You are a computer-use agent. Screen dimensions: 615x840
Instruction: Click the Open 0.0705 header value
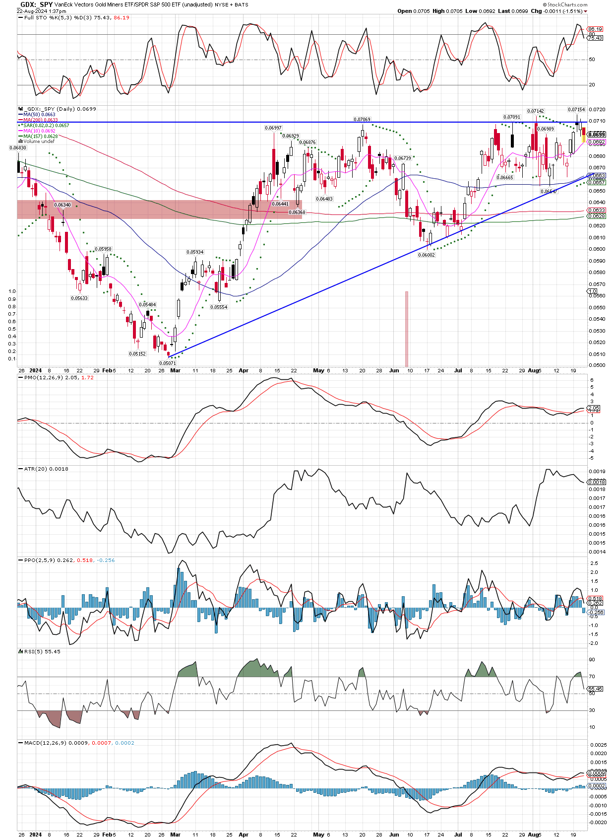(x=414, y=11)
